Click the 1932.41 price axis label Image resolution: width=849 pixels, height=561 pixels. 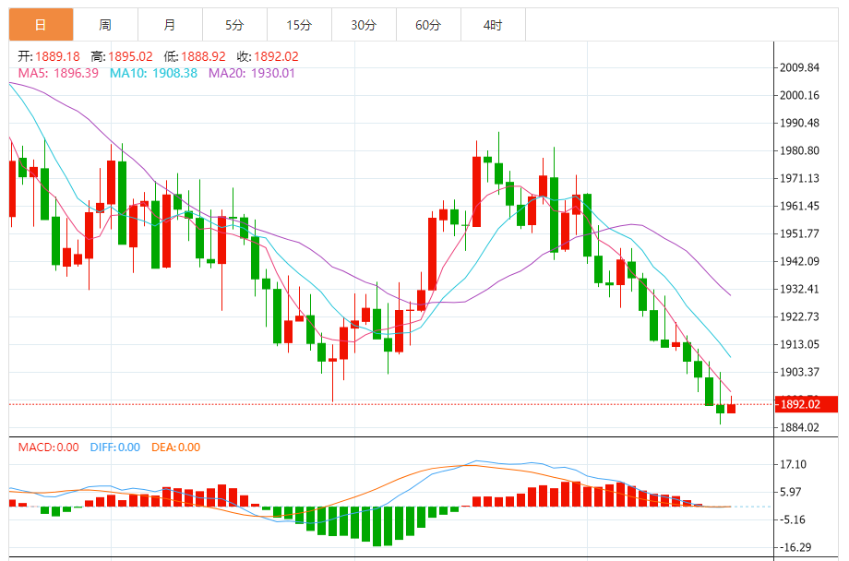(x=799, y=289)
